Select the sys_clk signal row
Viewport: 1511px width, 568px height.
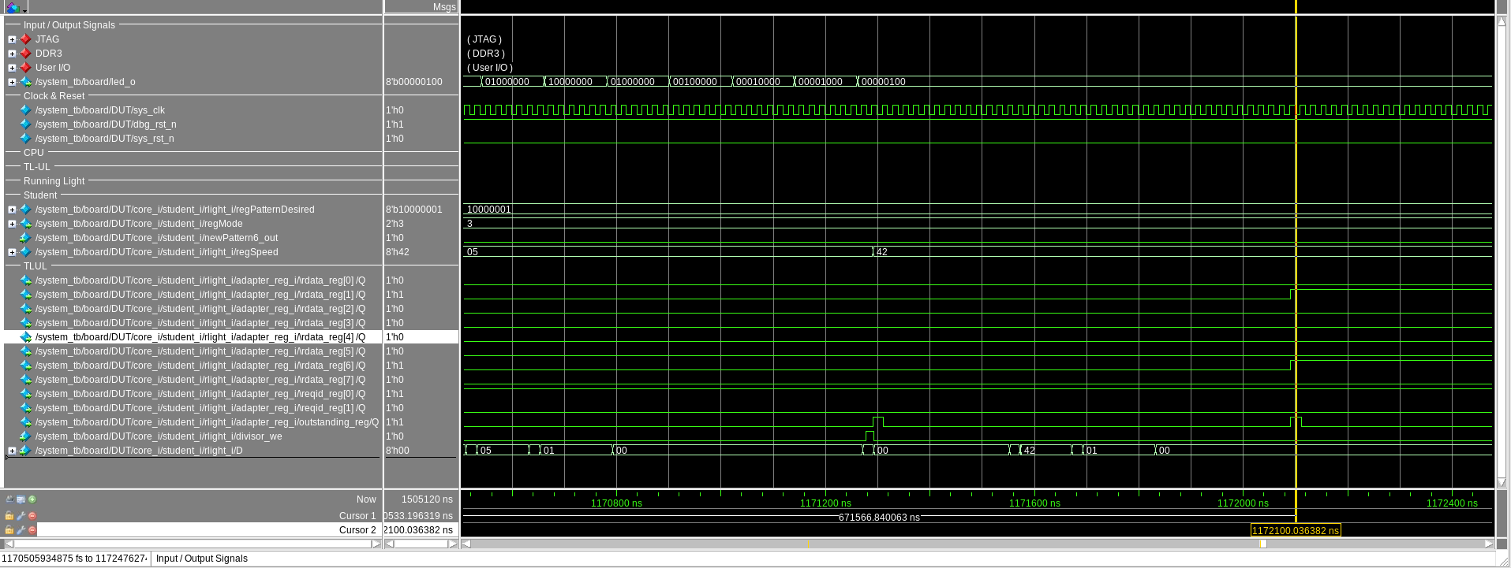click(x=99, y=110)
